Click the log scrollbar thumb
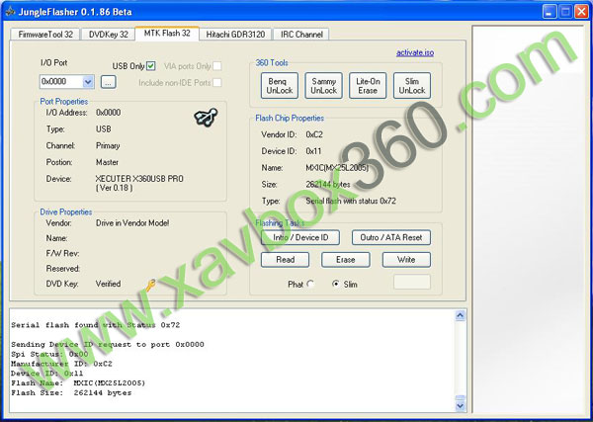The width and height of the screenshot is (593, 422). pos(460,398)
